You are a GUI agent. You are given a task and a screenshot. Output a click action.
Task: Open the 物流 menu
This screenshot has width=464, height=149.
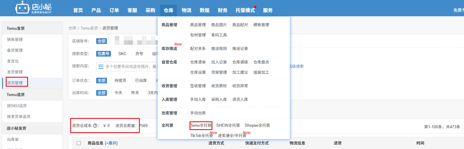tap(187, 10)
